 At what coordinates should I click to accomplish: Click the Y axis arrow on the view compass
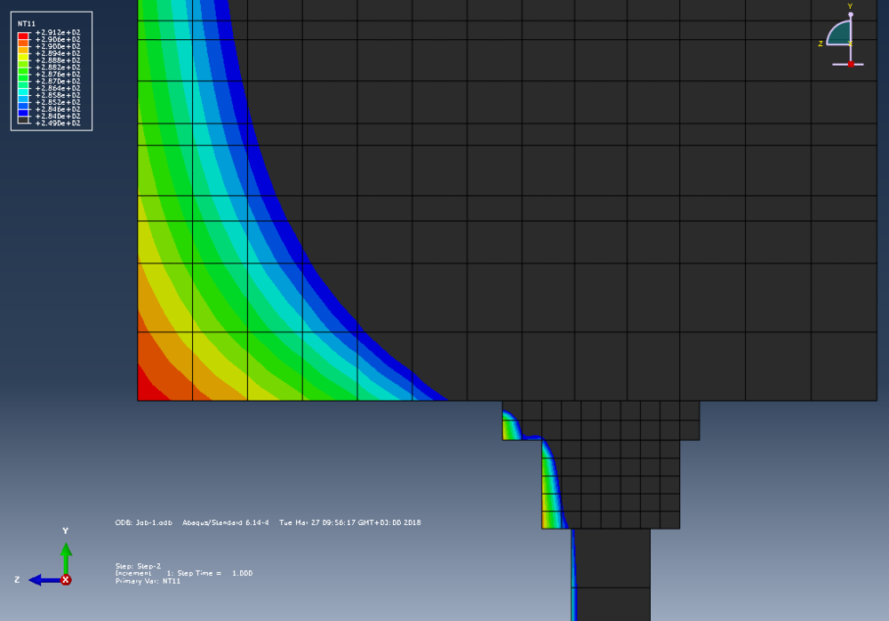pos(851,13)
